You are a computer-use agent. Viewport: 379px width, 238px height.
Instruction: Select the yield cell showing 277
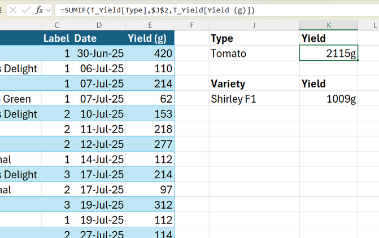pyautogui.click(x=150, y=144)
